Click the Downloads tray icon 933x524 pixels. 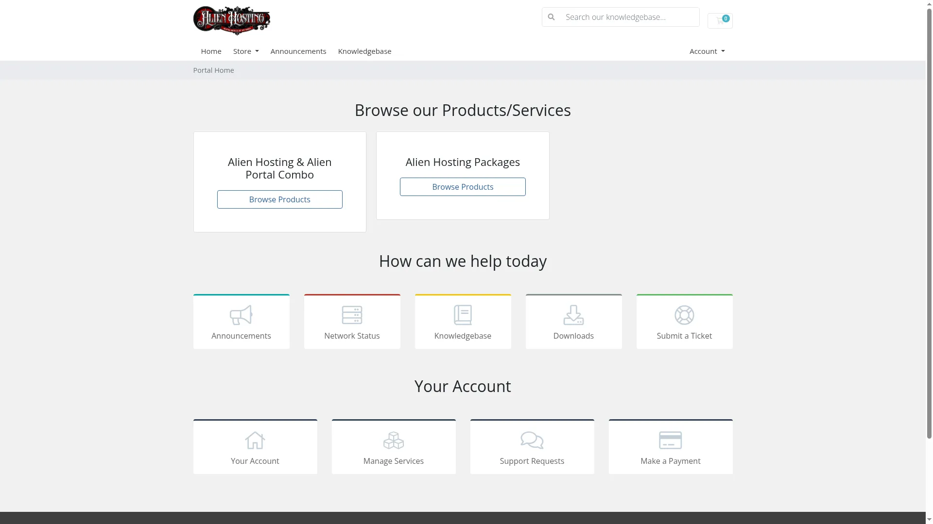[x=573, y=315]
